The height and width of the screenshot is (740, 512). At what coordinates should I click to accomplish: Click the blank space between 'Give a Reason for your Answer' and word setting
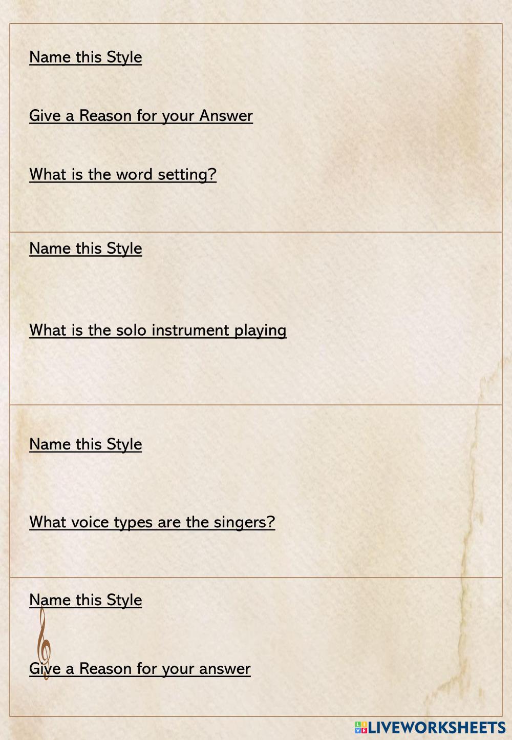click(154, 145)
